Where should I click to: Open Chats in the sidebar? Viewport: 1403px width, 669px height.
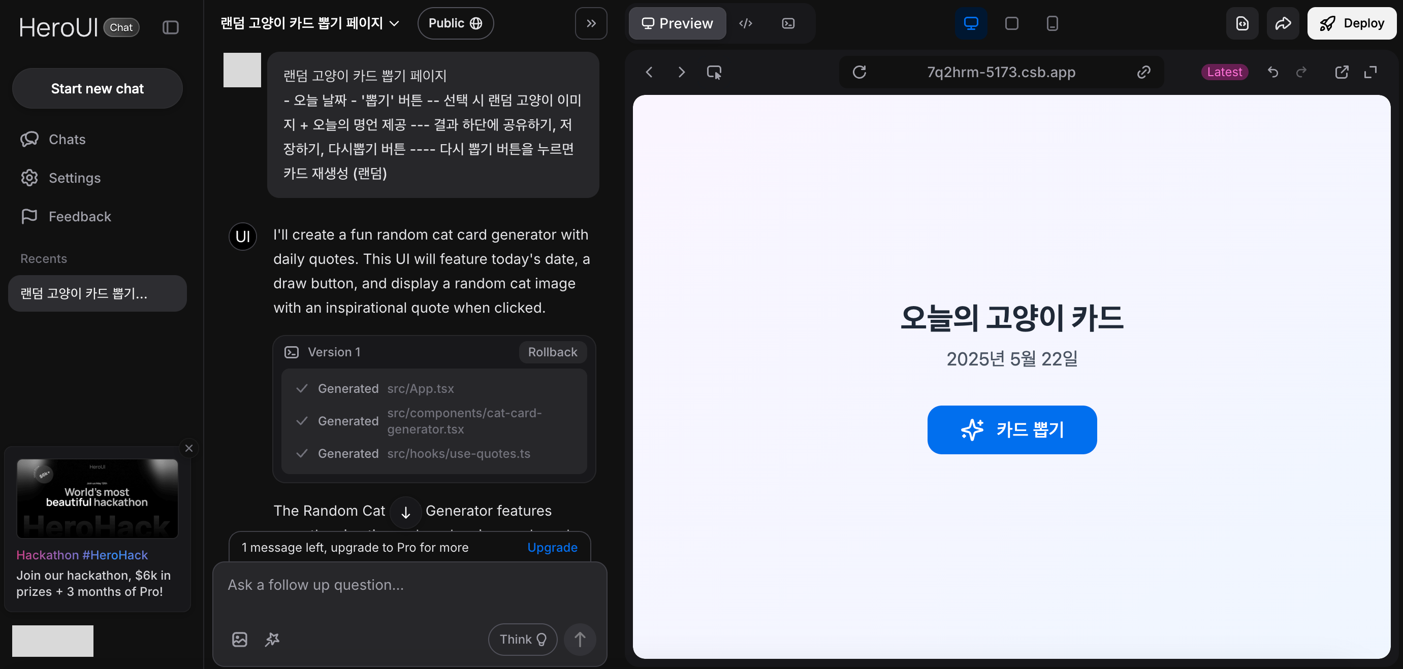pos(67,140)
